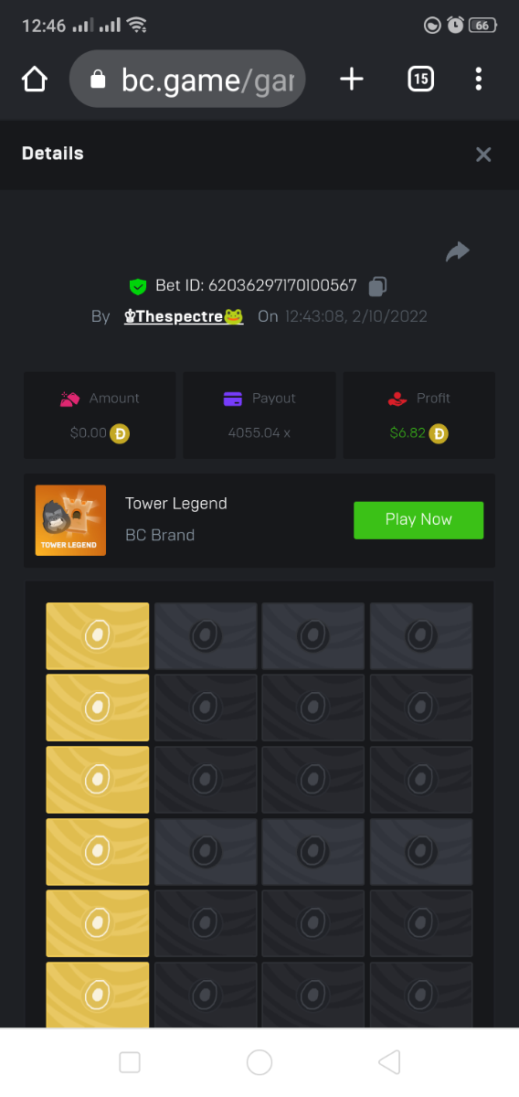Select the top-left yellow tower tile
The width and height of the screenshot is (519, 1097).
click(98, 635)
